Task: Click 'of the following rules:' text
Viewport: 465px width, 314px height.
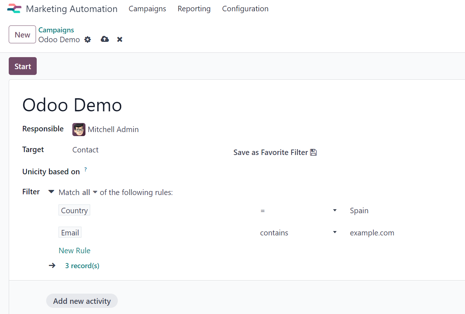Action: click(x=136, y=192)
